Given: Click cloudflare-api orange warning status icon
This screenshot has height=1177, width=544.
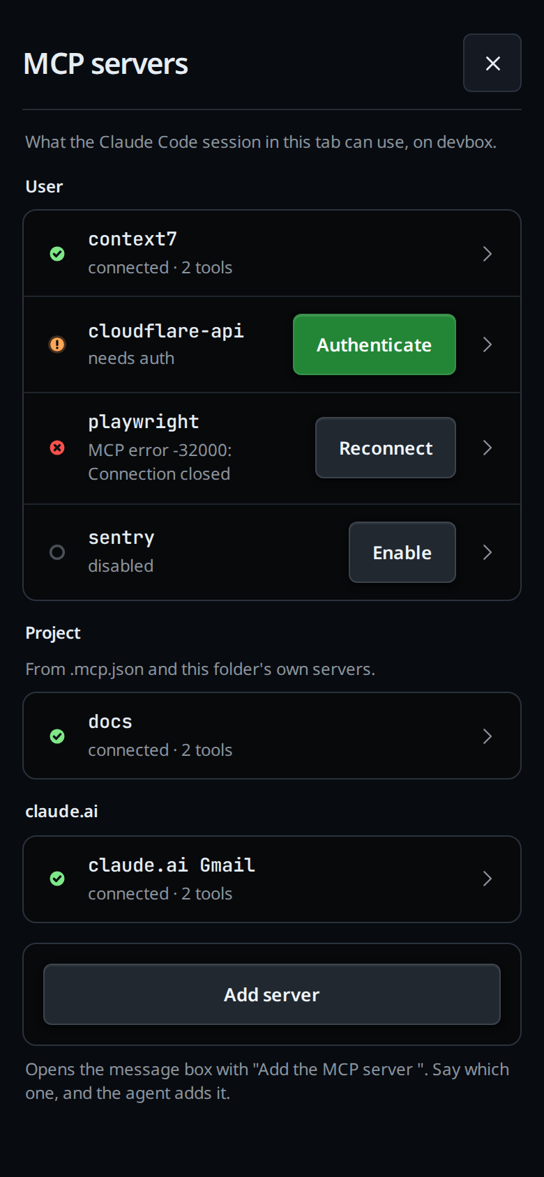Looking at the screenshot, I should click(x=57, y=344).
